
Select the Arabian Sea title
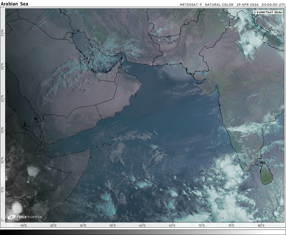tap(14, 4)
